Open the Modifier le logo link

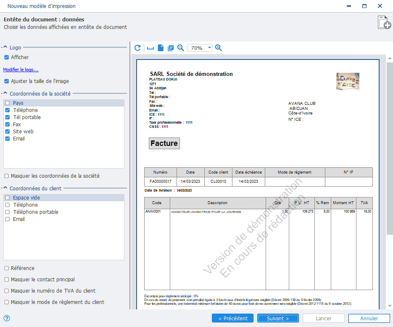[x=21, y=70]
